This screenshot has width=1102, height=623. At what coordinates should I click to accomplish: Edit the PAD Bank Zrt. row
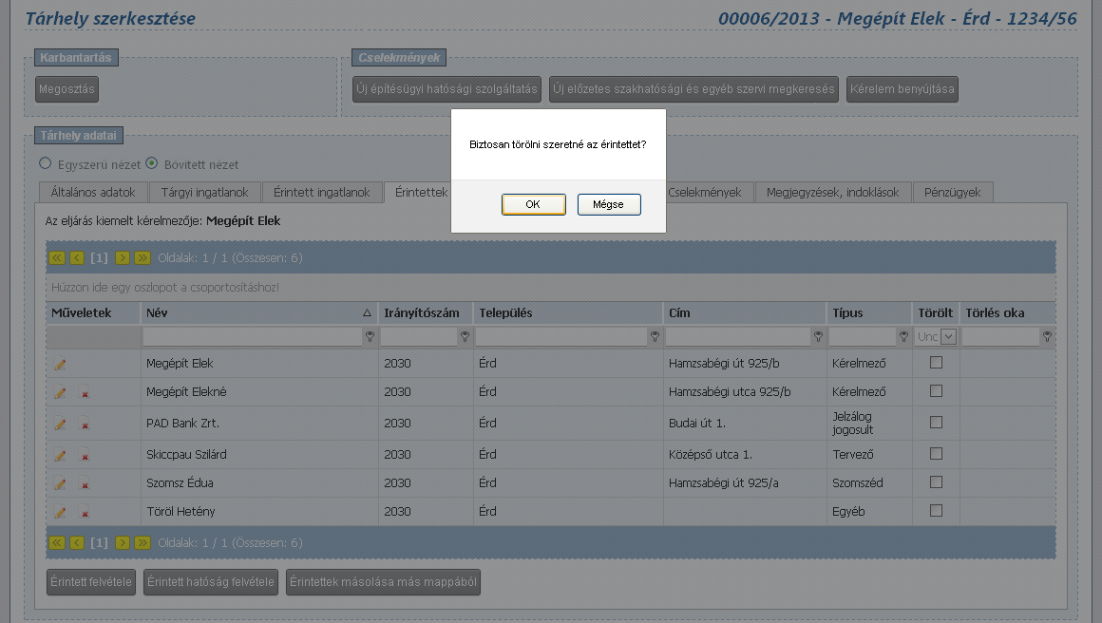click(x=61, y=424)
